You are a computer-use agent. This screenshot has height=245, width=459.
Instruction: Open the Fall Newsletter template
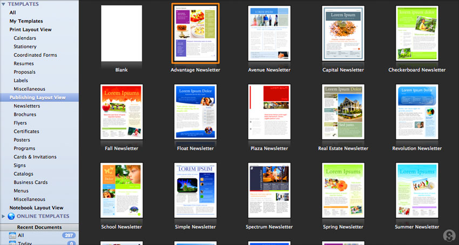pyautogui.click(x=122, y=112)
